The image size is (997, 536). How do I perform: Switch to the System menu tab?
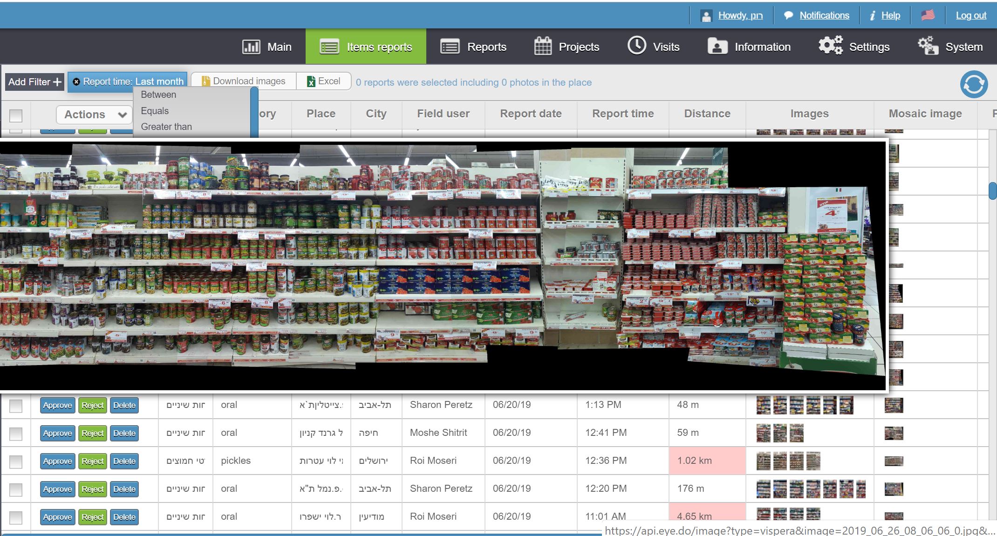pyautogui.click(x=950, y=47)
